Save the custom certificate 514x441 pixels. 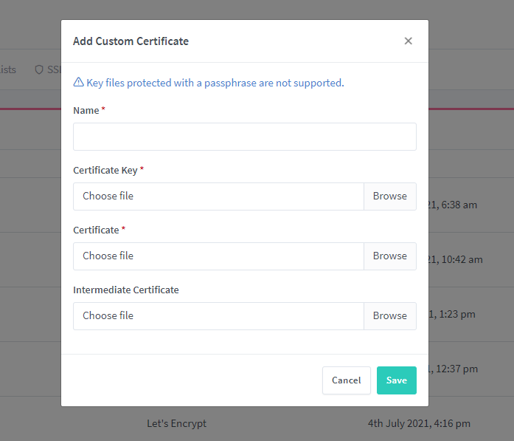click(x=397, y=380)
